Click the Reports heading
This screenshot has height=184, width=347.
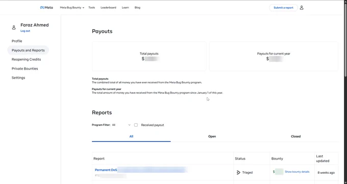click(x=102, y=112)
